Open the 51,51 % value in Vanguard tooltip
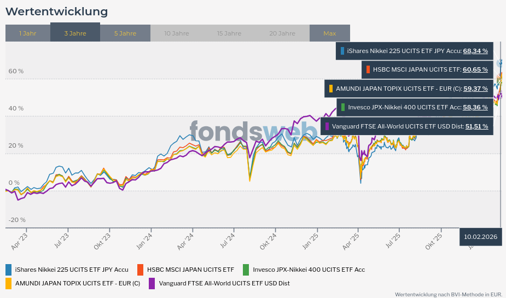This screenshot has width=506, height=298. point(476,126)
